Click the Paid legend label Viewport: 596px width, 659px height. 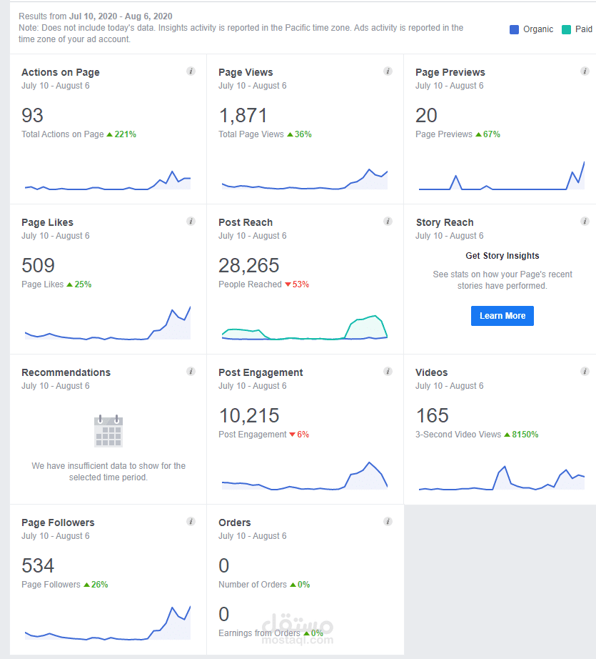(584, 29)
